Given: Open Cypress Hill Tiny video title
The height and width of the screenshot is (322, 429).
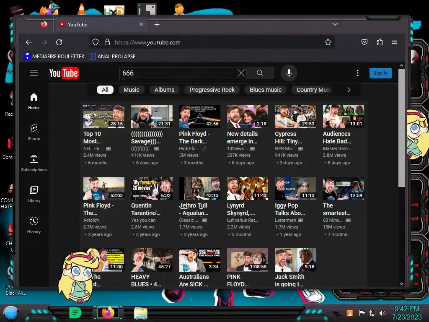Looking at the screenshot, I should [x=289, y=138].
